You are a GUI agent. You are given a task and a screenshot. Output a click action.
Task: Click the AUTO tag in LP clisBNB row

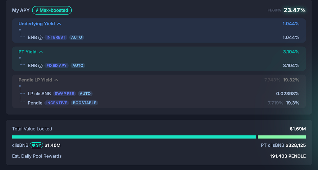pyautogui.click(x=85, y=94)
